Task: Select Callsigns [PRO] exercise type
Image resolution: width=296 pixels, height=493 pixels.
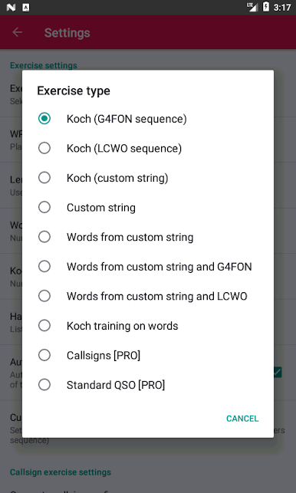Action: 148,355
